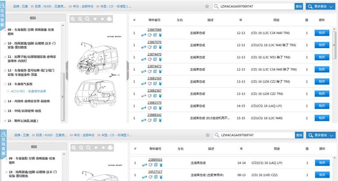Click the star favorite icon beside search box
This screenshot has width=338, height=181.
(207, 7)
